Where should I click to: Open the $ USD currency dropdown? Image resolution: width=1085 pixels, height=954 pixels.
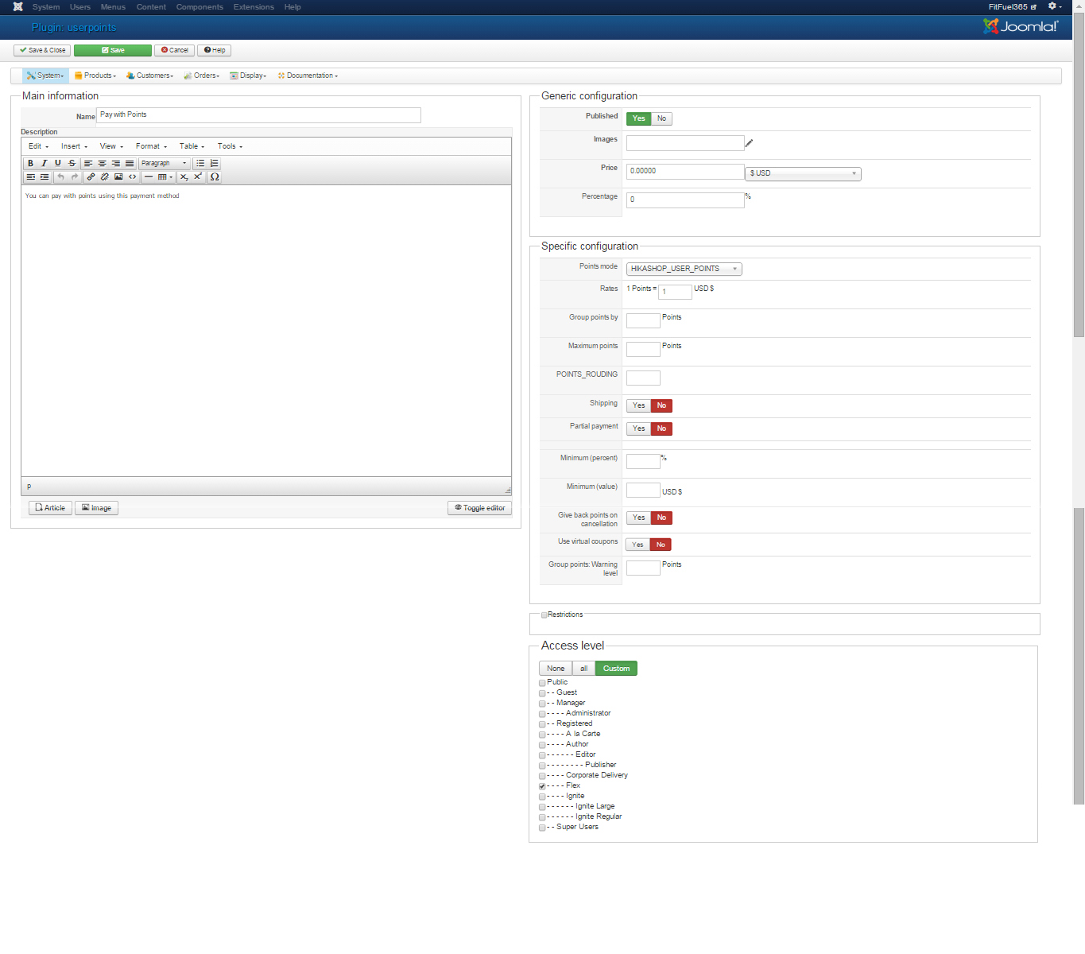click(803, 173)
